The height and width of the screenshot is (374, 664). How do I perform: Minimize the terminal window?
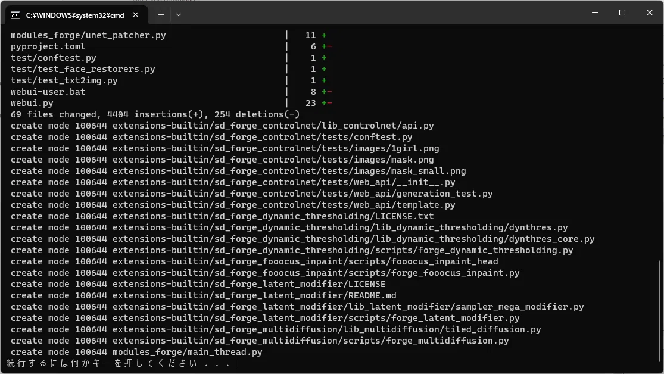[595, 13]
